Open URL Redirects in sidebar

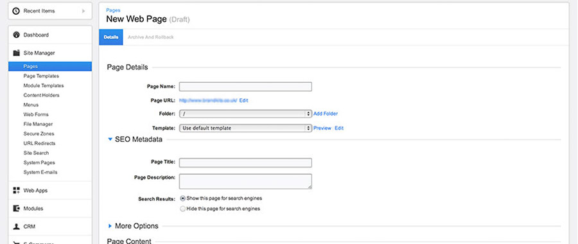tap(39, 143)
